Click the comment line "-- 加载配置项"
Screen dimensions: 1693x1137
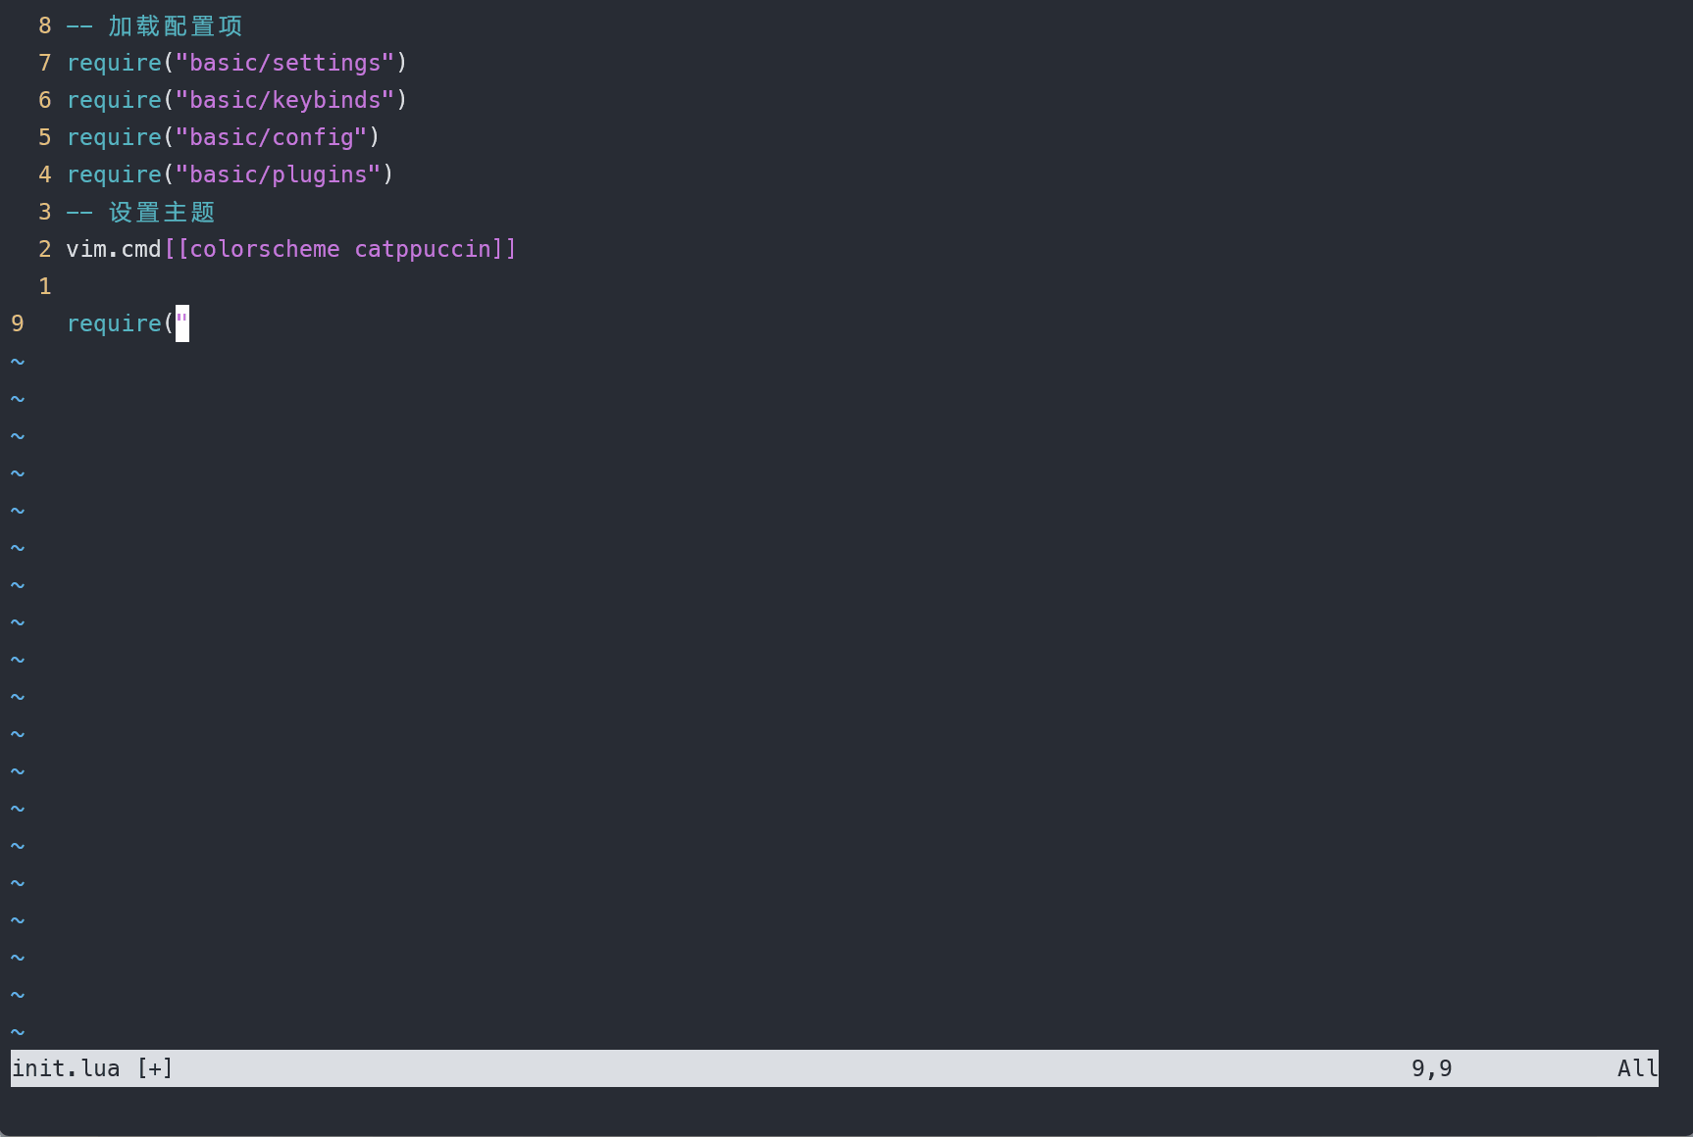[154, 25]
